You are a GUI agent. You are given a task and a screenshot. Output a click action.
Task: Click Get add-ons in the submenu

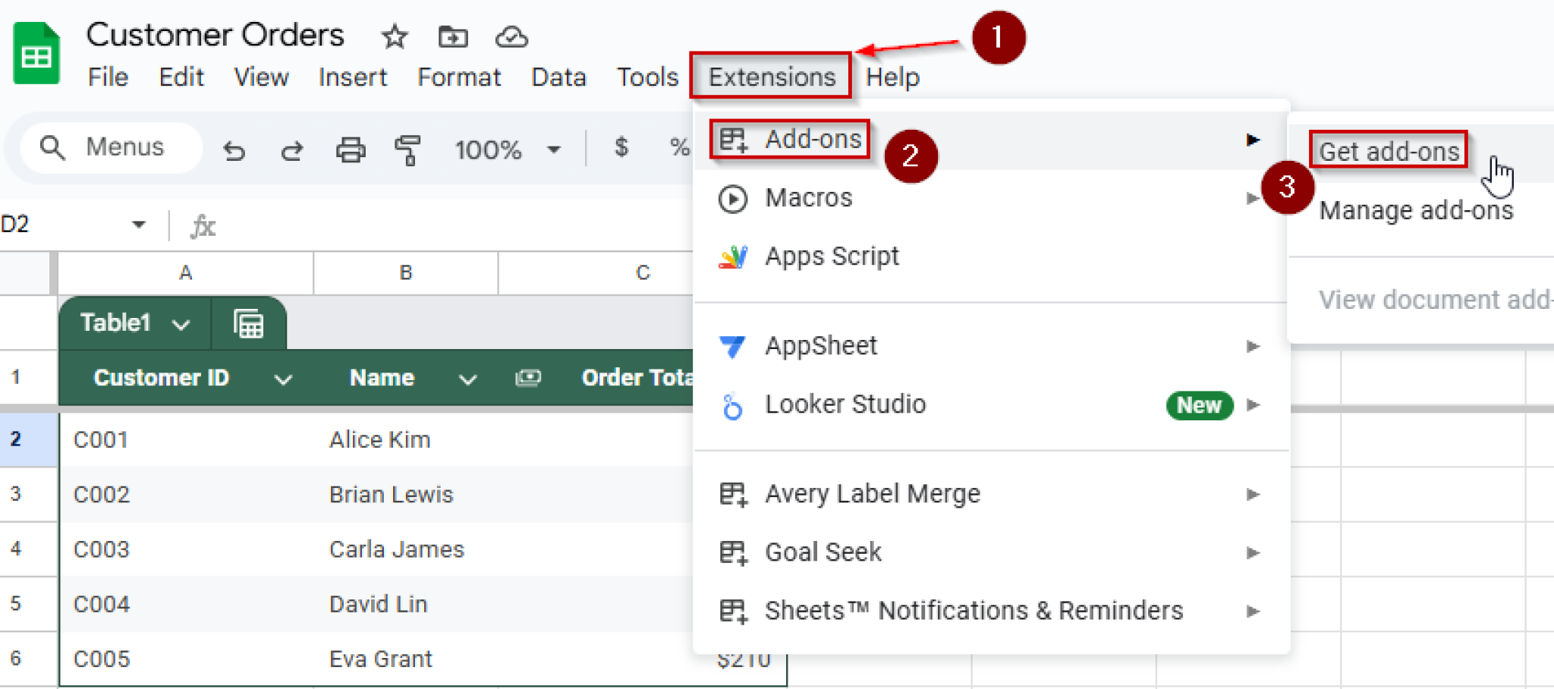pyautogui.click(x=1389, y=150)
